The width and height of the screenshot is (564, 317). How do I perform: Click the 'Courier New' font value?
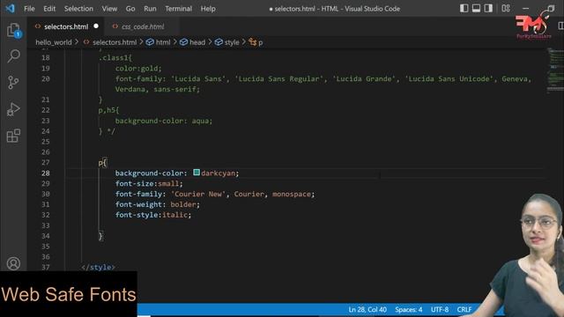click(x=199, y=194)
